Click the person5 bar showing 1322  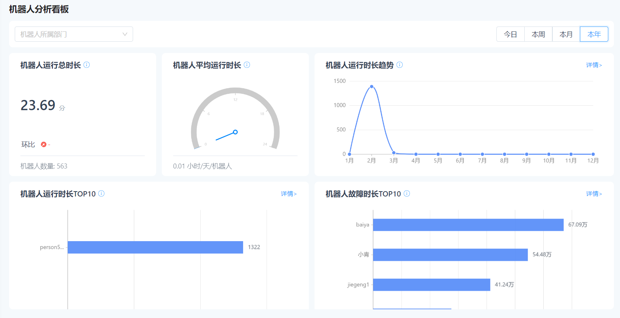click(x=155, y=247)
